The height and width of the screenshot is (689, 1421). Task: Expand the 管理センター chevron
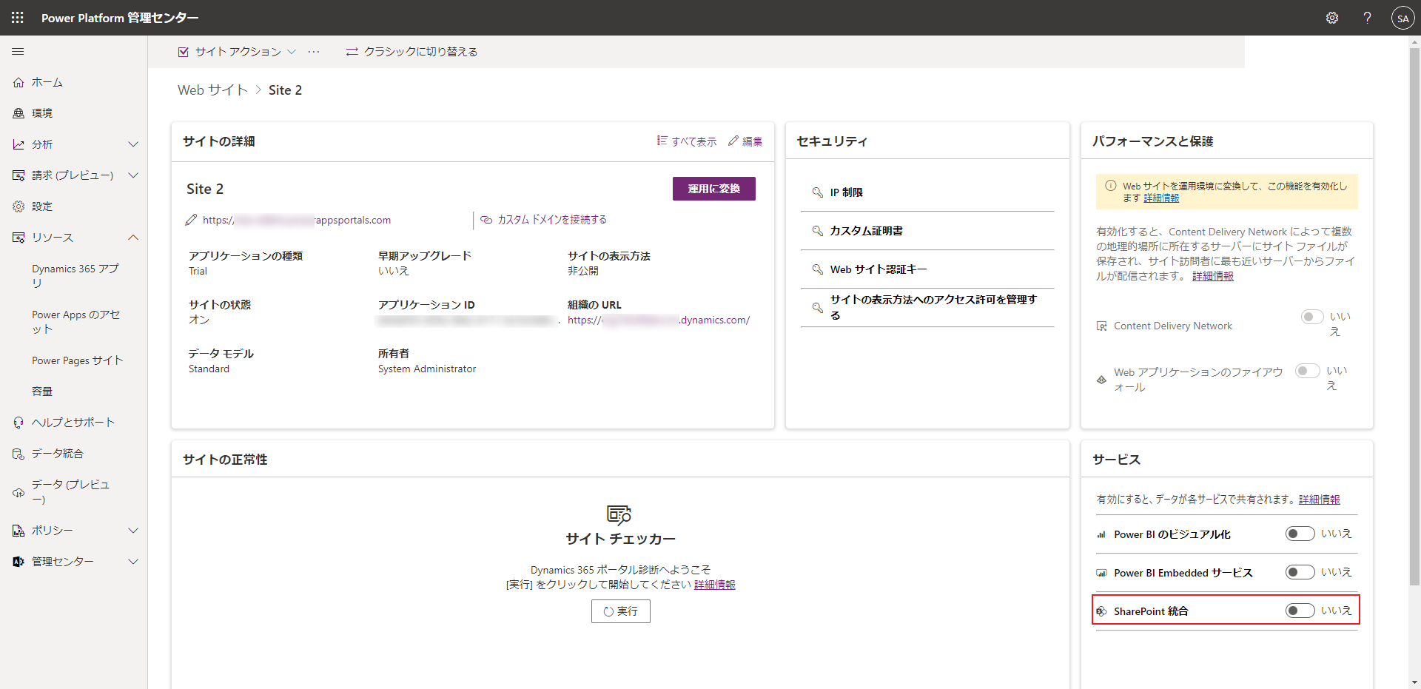133,562
